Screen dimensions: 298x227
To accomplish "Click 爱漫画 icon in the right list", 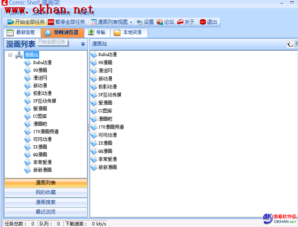I will point(94,103).
